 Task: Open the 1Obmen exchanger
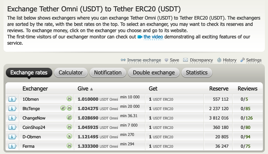tap(31, 99)
